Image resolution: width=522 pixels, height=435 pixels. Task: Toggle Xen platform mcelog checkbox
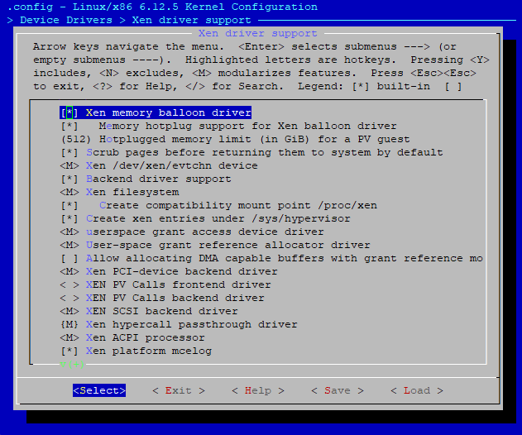pyautogui.click(x=69, y=351)
